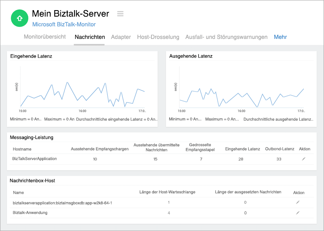Image resolution: width=324 pixels, height=231 pixels.
Task: Click value 7 under Gedrosselte Empfangsstapel
Action: [x=201, y=159]
